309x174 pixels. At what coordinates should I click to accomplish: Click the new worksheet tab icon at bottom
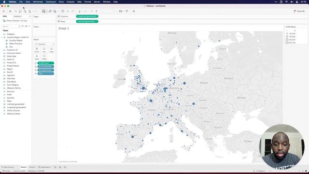pos(55,167)
